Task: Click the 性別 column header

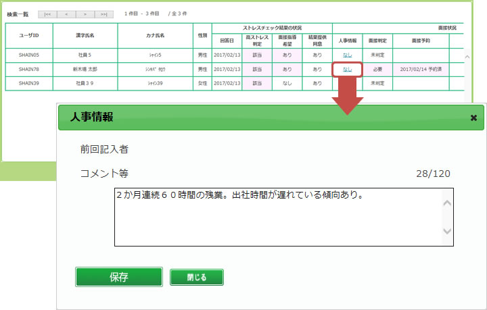Action: (202, 36)
